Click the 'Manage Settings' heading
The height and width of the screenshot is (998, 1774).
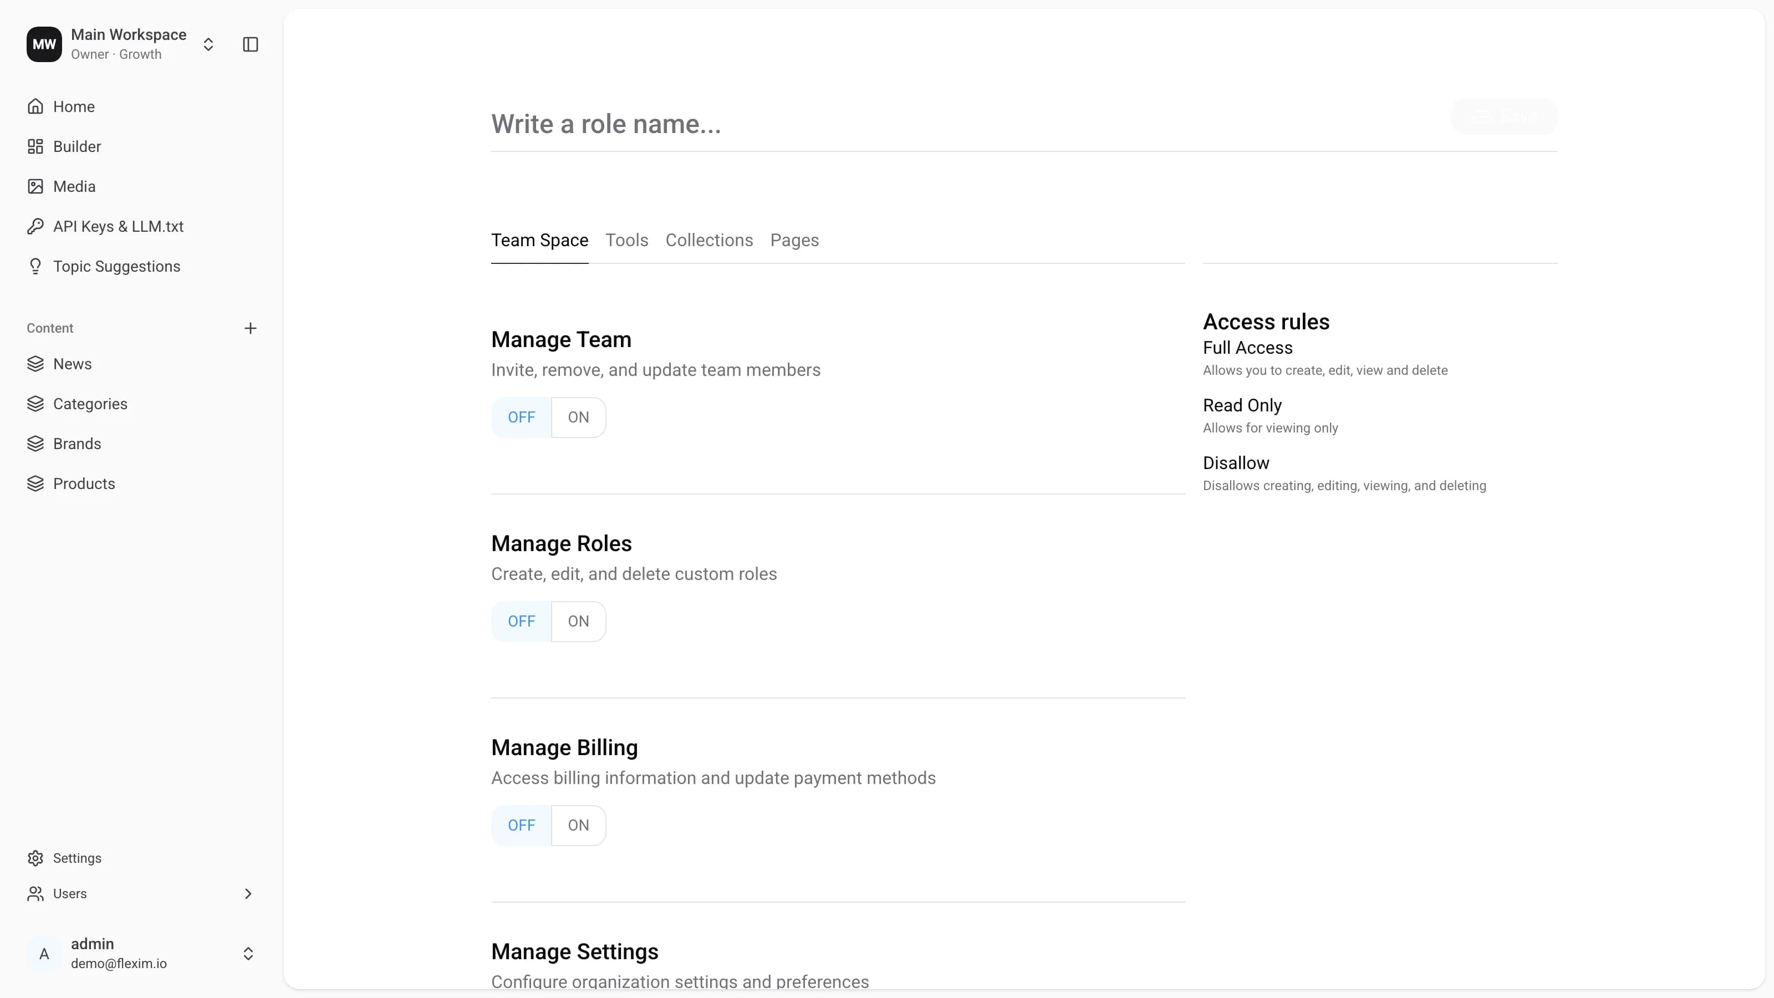click(575, 952)
